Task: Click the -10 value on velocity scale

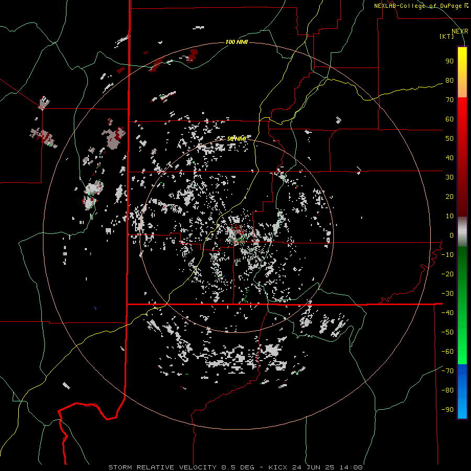Action: point(447,255)
